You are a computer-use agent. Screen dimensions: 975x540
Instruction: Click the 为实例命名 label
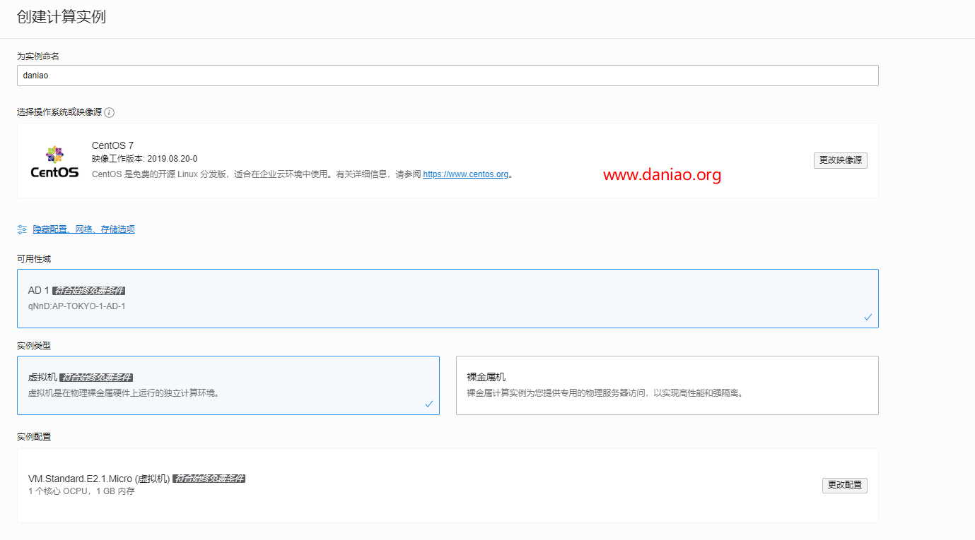[x=38, y=56]
